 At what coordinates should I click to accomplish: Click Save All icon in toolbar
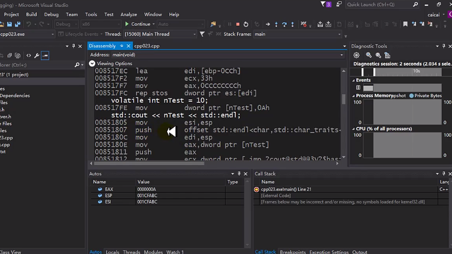(x=18, y=24)
